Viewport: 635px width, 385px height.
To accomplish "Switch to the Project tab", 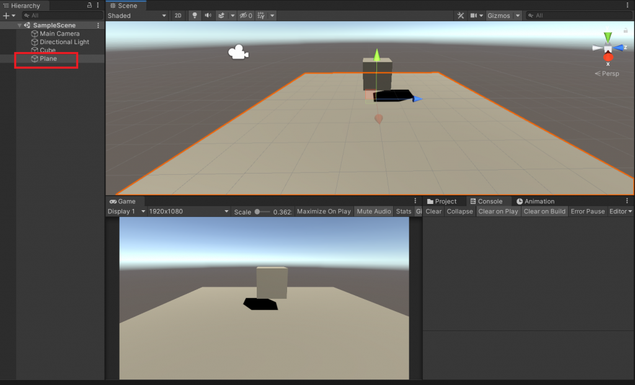I will (x=442, y=201).
